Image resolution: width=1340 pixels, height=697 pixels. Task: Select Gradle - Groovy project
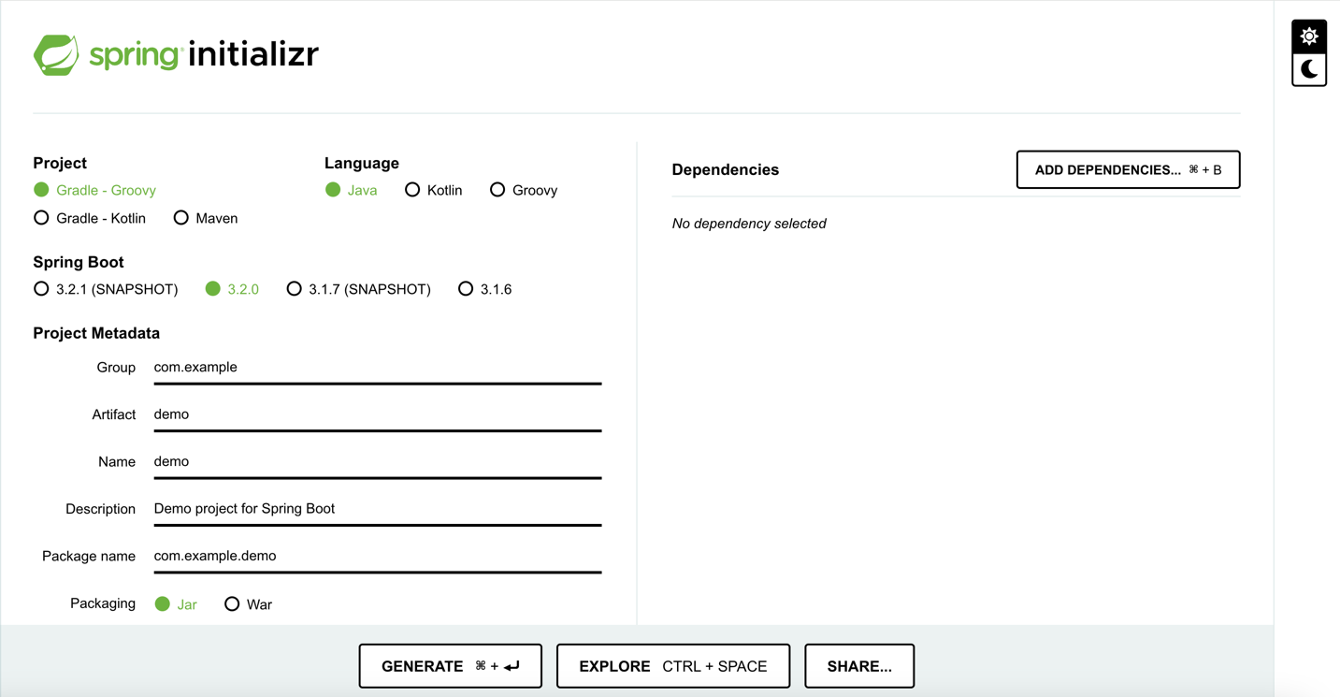94,190
